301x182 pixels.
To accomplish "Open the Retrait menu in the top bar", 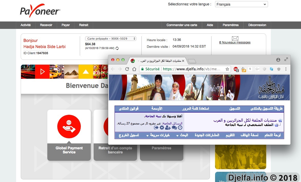I will pyautogui.click(x=84, y=25).
